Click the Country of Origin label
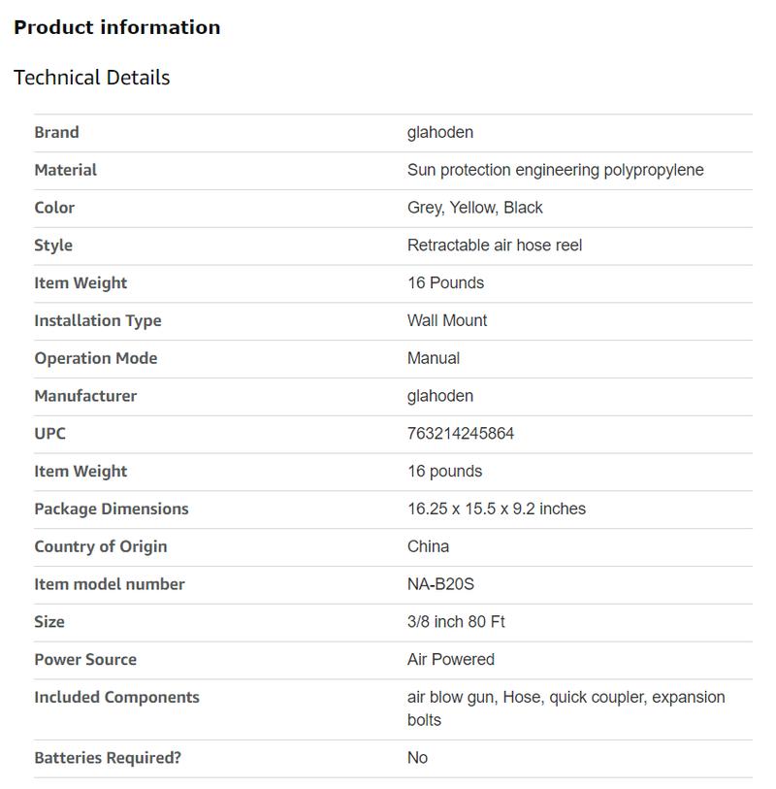The width and height of the screenshot is (776, 789). pos(100,546)
